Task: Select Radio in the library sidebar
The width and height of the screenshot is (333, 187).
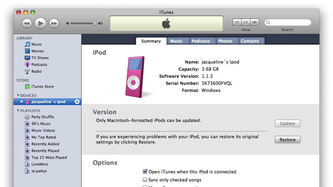Action: pyautogui.click(x=36, y=71)
